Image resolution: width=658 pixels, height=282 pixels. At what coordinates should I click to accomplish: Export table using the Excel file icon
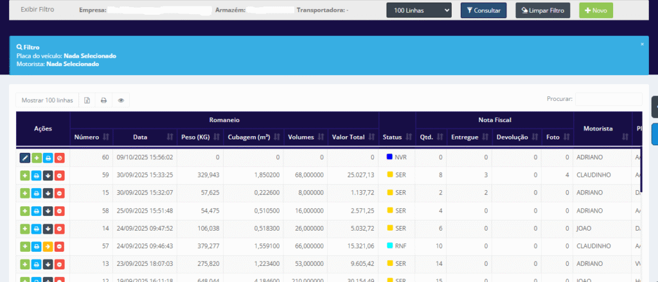(87, 100)
